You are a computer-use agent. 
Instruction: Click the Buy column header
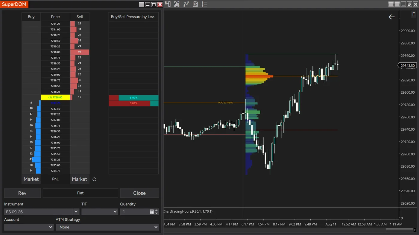[31, 17]
